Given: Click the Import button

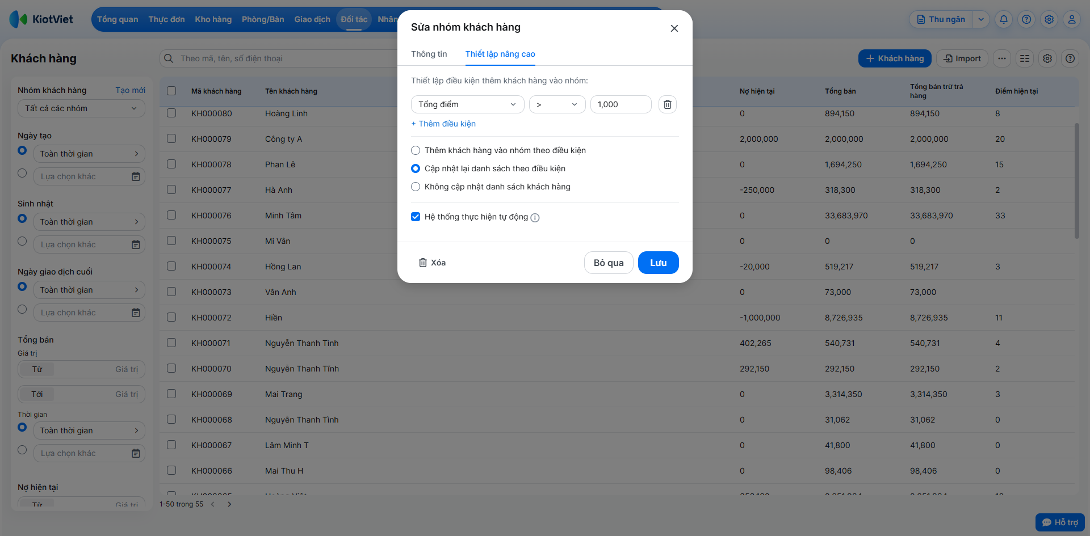Looking at the screenshot, I should (x=962, y=58).
